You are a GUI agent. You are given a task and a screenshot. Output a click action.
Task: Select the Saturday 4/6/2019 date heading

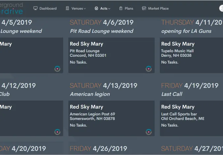click(x=102, y=22)
